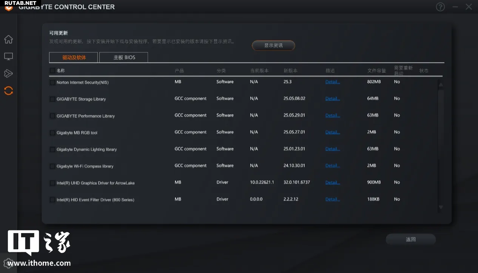Select Intel(R) UHD Graphics Driver for ArrowLake
The height and width of the screenshot is (273, 478).
pos(96,183)
